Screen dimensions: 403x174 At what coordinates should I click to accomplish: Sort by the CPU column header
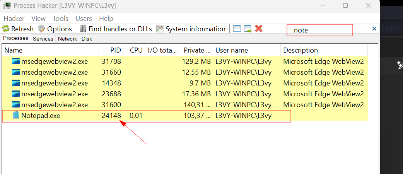[x=134, y=50]
